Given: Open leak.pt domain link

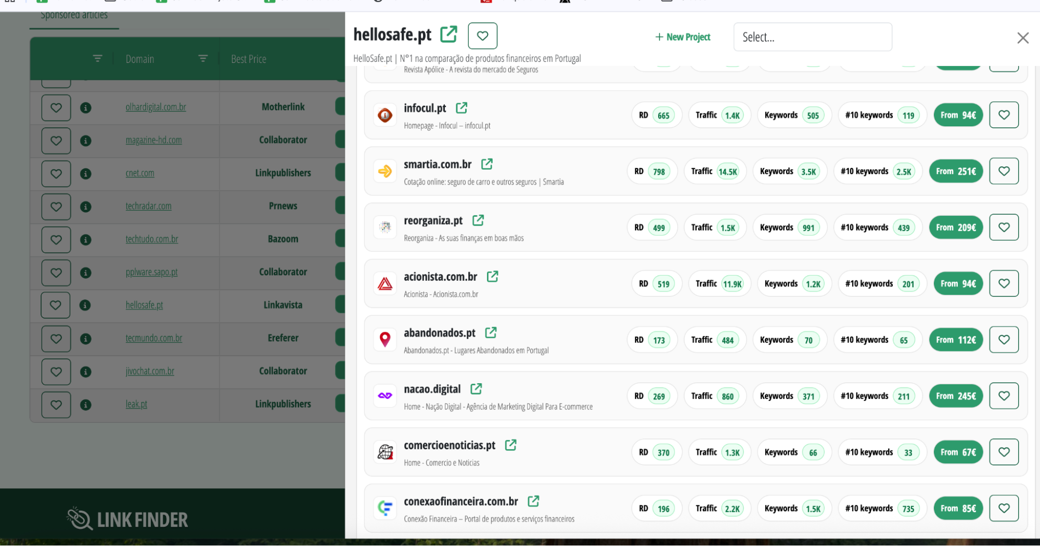Looking at the screenshot, I should tap(136, 404).
